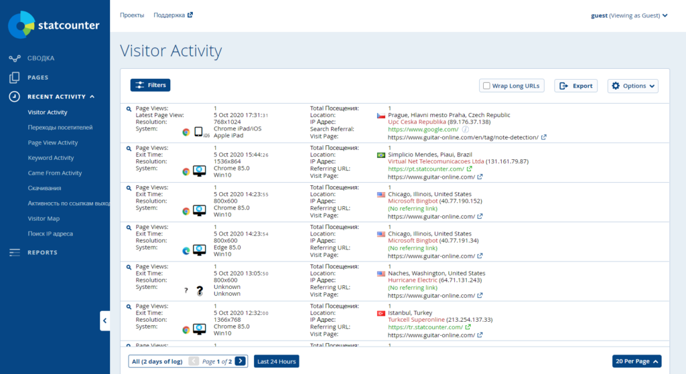686x374 pixels.
Task: Select Came From Activity in the sidebar
Action: [55, 173]
